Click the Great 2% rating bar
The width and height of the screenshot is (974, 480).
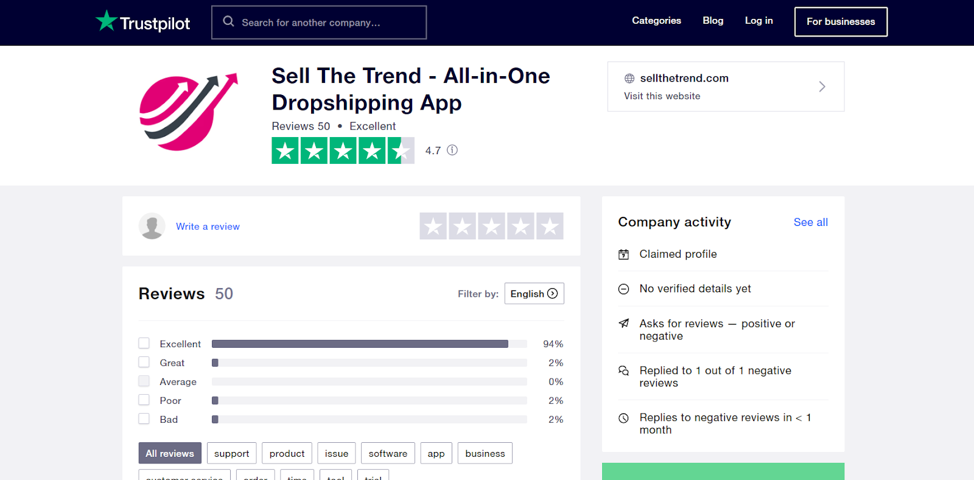pos(370,363)
